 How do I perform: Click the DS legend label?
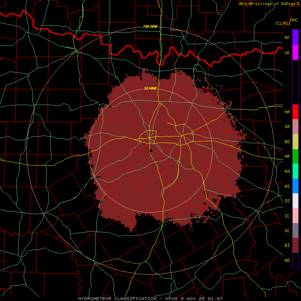[287, 201]
